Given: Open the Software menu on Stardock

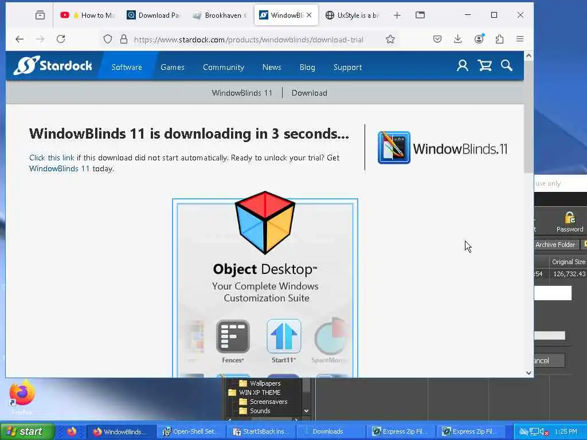Looking at the screenshot, I should (x=127, y=67).
